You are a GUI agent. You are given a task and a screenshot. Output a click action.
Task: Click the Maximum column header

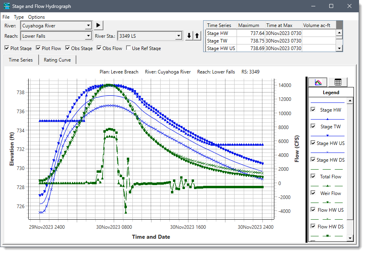point(251,25)
